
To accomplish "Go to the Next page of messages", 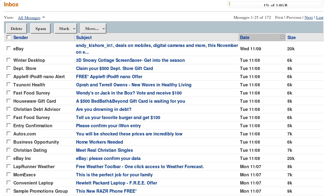I will [x=309, y=18].
